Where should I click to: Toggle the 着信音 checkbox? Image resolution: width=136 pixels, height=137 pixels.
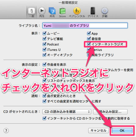coord(89,39)
